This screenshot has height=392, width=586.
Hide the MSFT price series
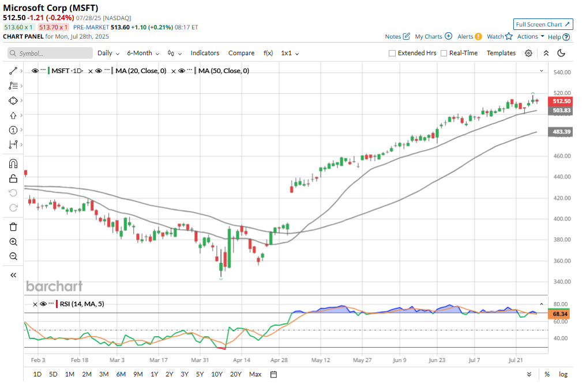(x=35, y=70)
